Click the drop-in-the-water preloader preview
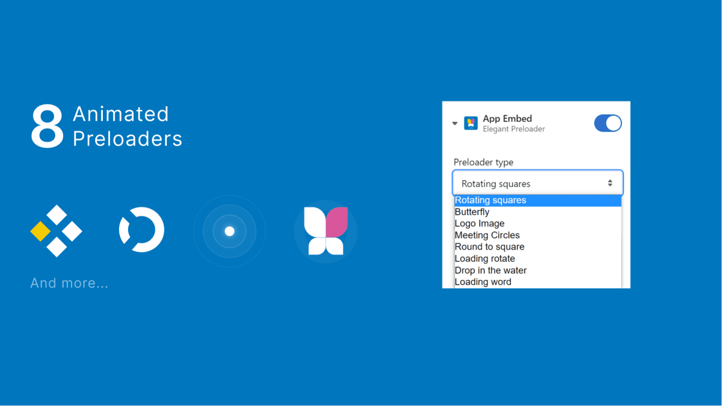This screenshot has width=722, height=406. click(x=229, y=231)
